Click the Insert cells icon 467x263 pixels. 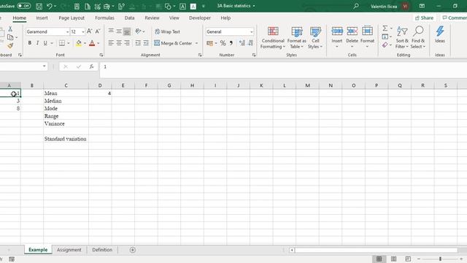(337, 31)
